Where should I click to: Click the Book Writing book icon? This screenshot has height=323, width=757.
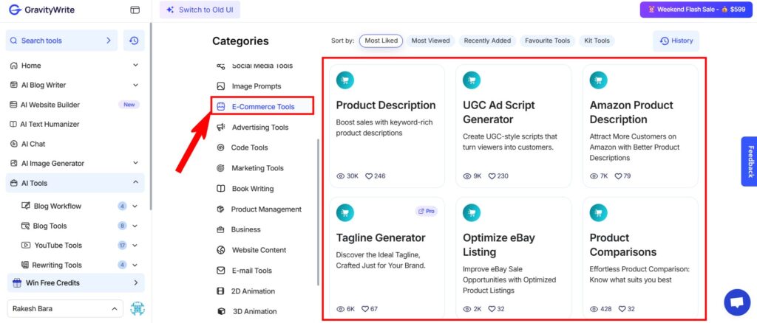tap(220, 189)
